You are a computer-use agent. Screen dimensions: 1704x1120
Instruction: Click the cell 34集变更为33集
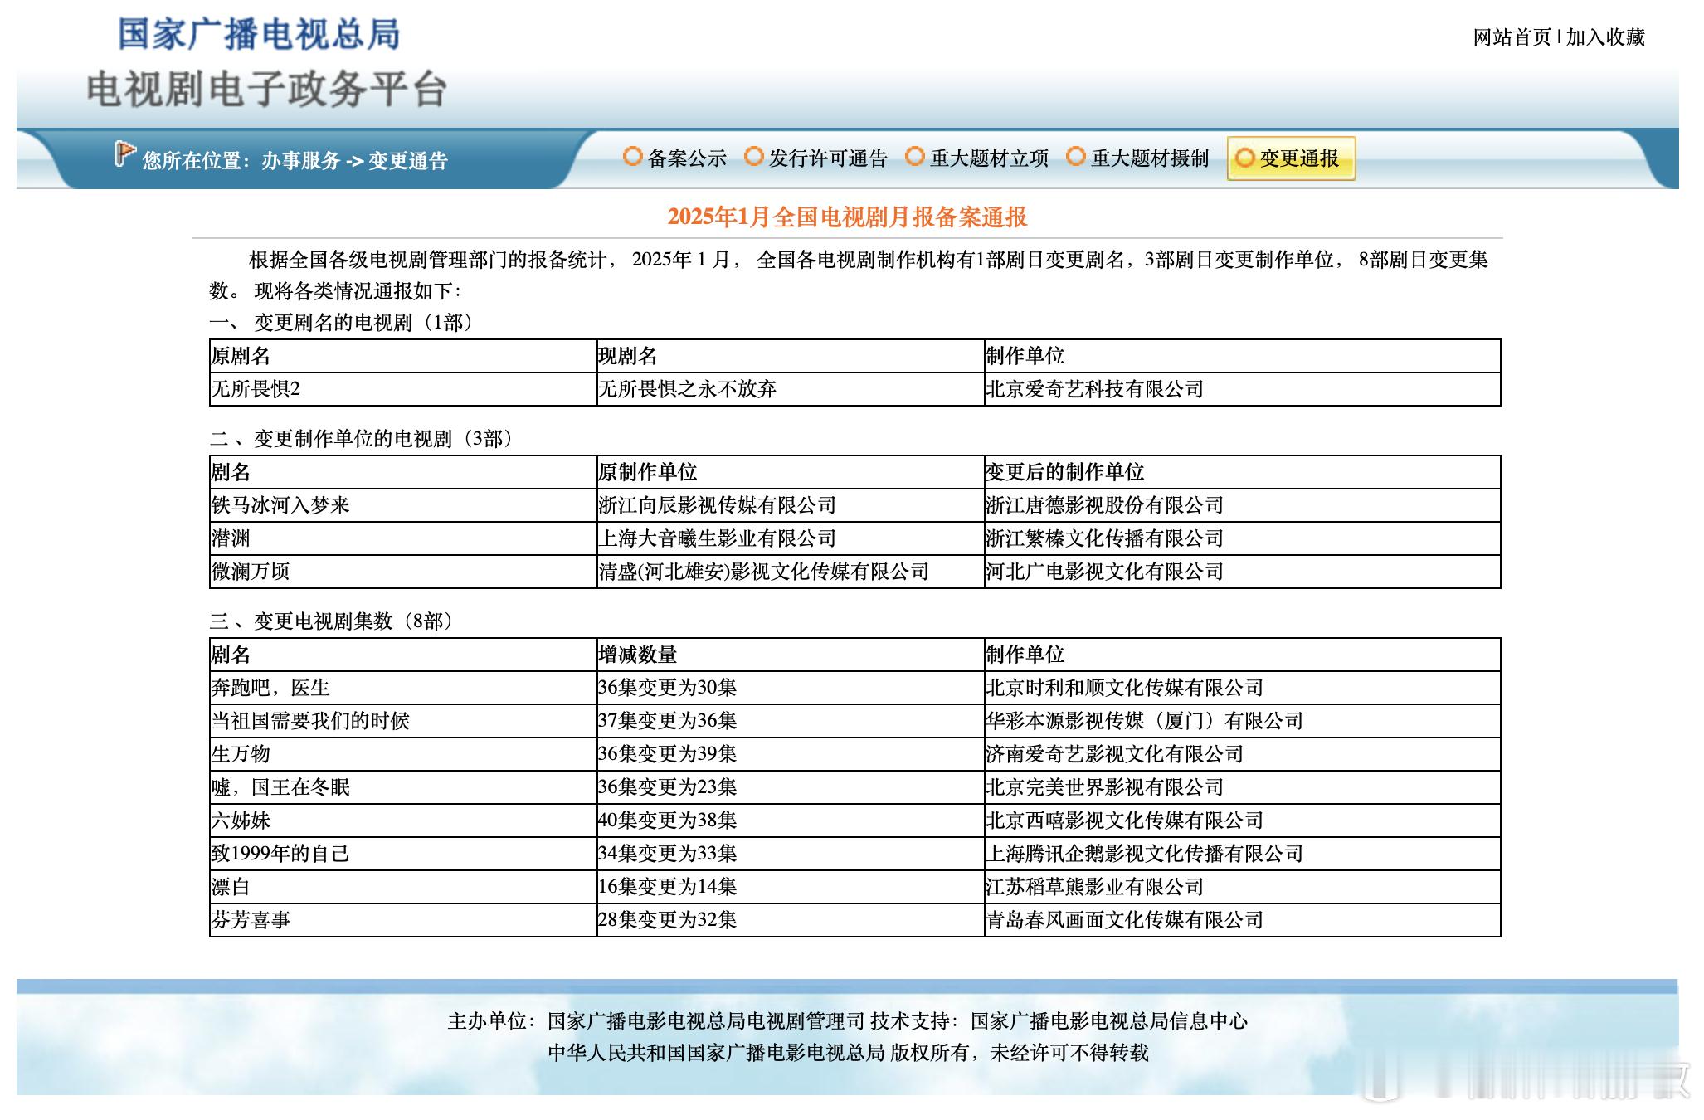[790, 854]
